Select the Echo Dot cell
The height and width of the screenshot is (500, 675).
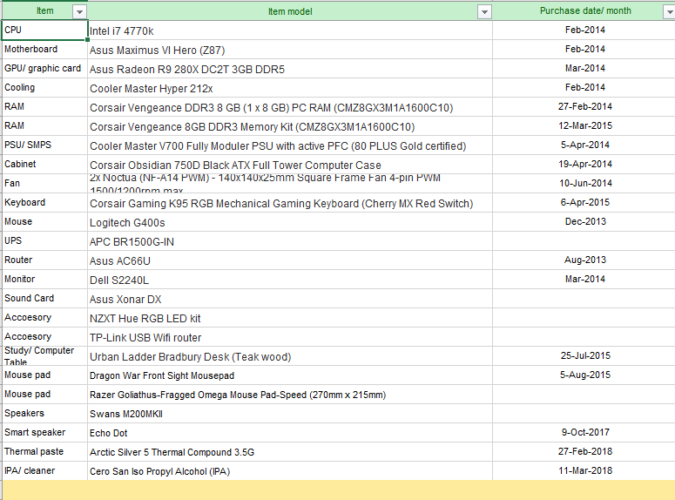pos(290,432)
